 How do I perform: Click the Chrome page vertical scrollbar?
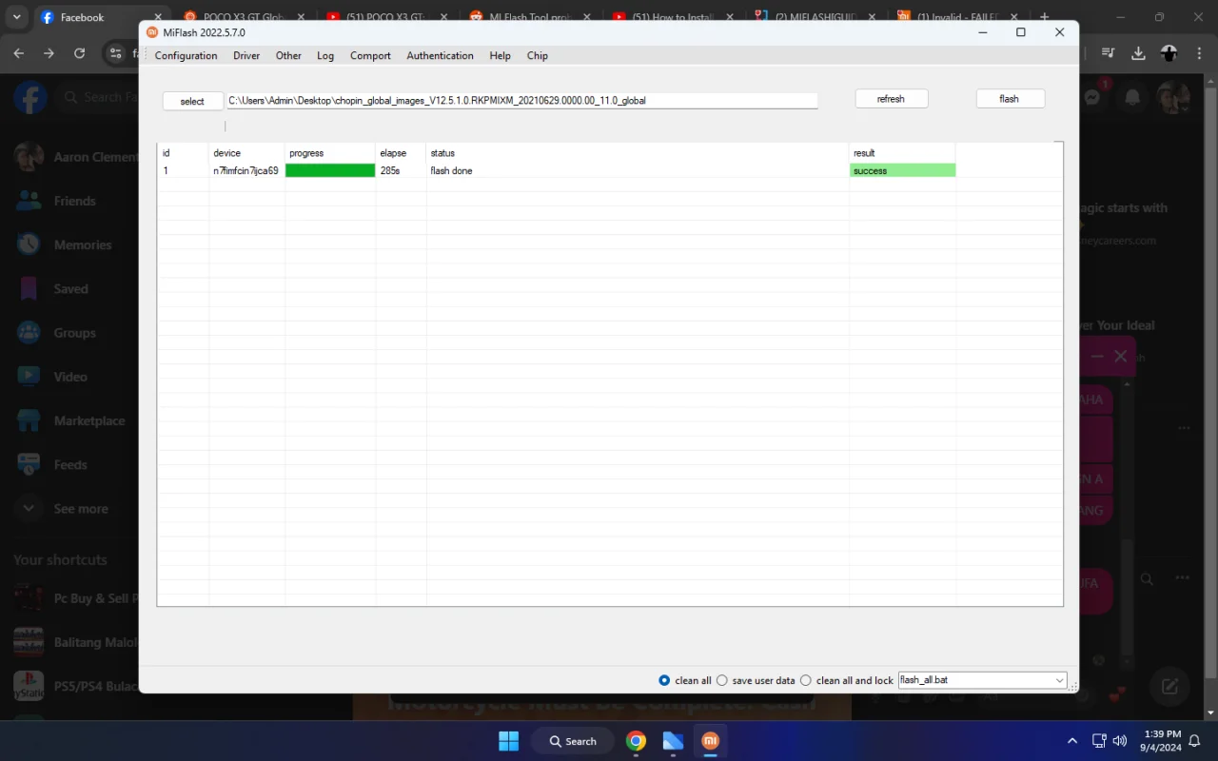click(1210, 380)
